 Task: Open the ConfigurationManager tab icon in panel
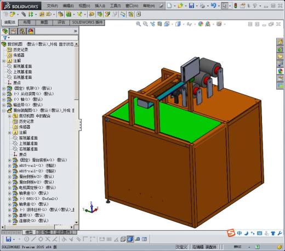pos(22,31)
